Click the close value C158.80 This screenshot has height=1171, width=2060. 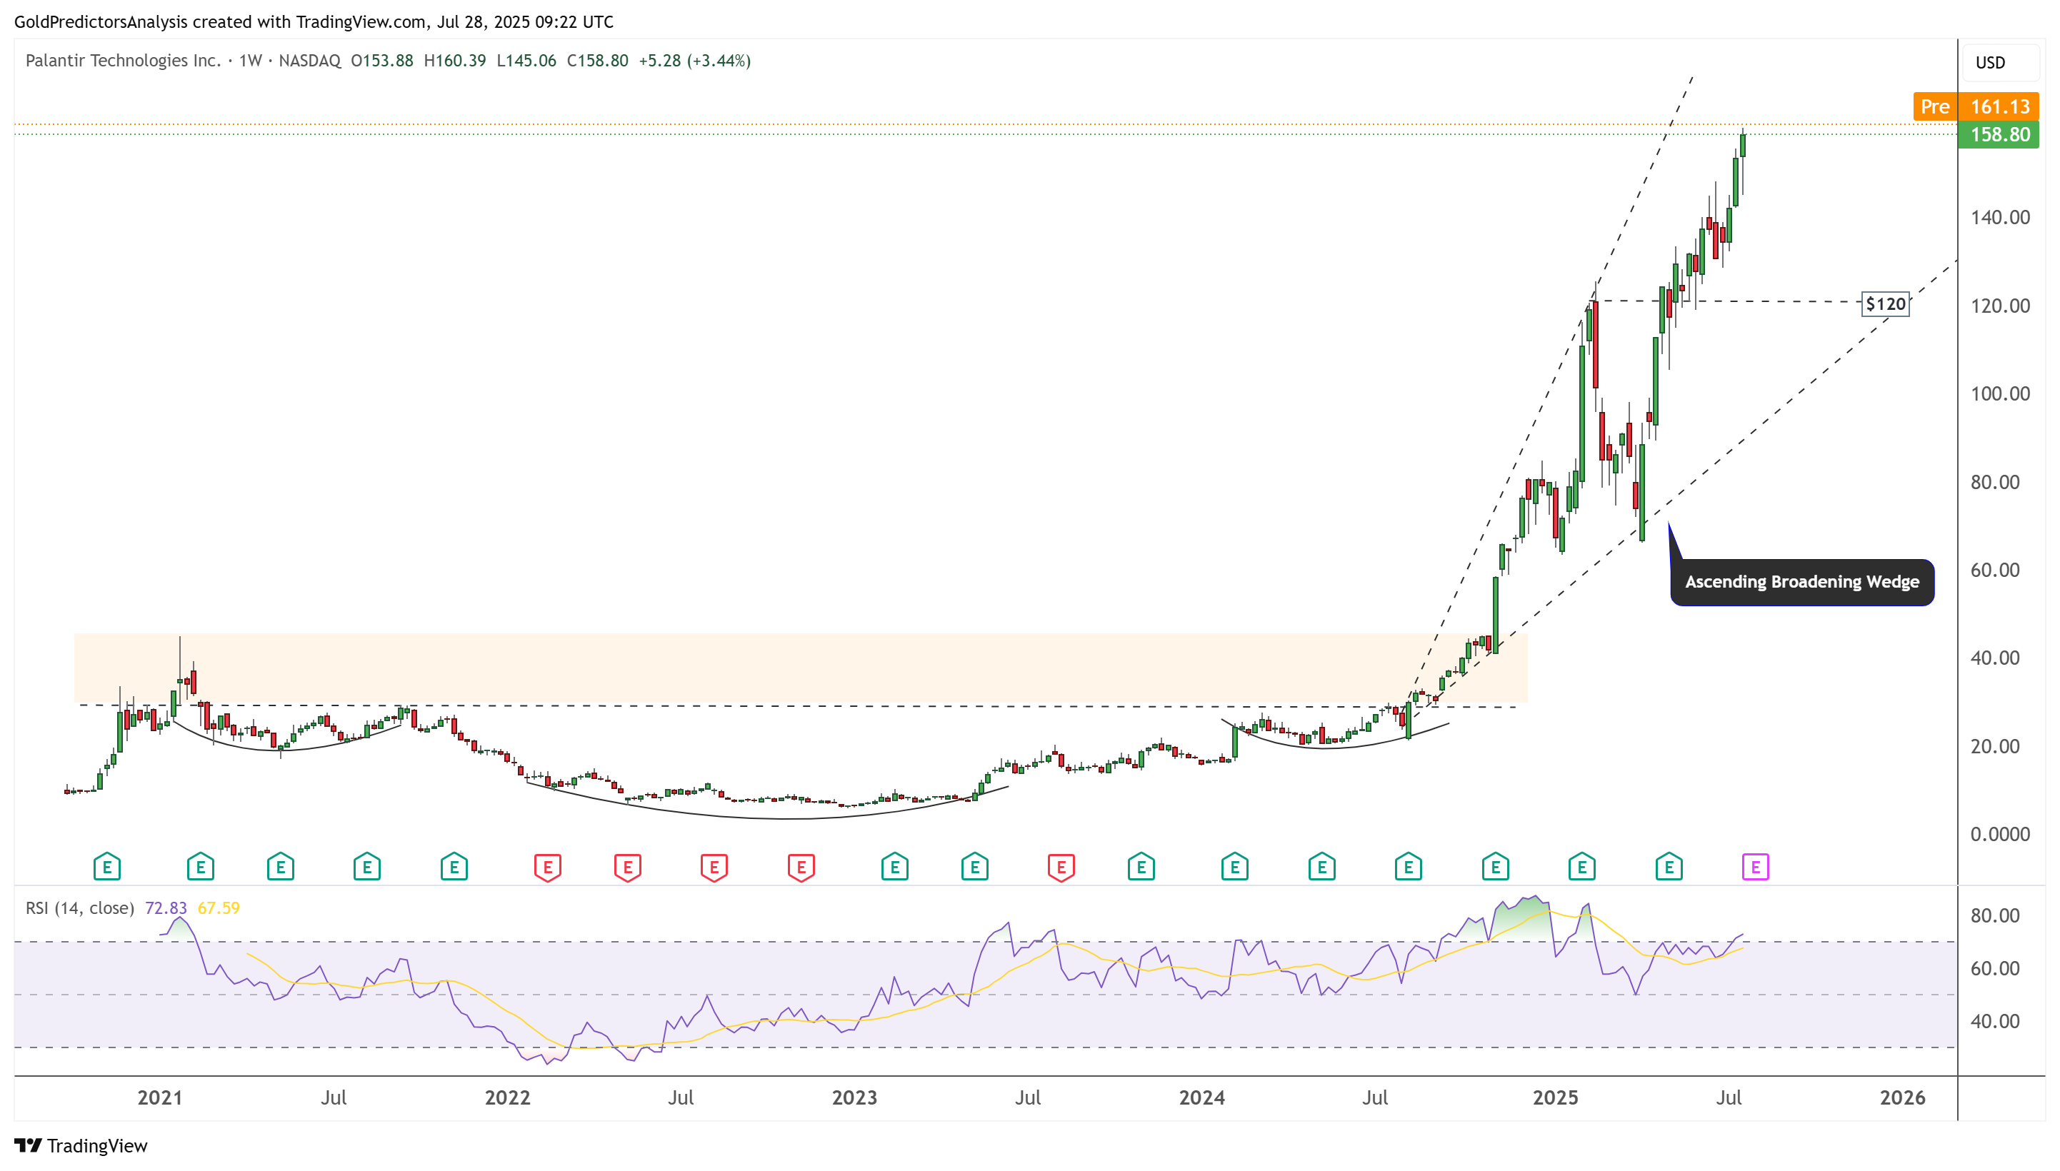click(x=598, y=60)
